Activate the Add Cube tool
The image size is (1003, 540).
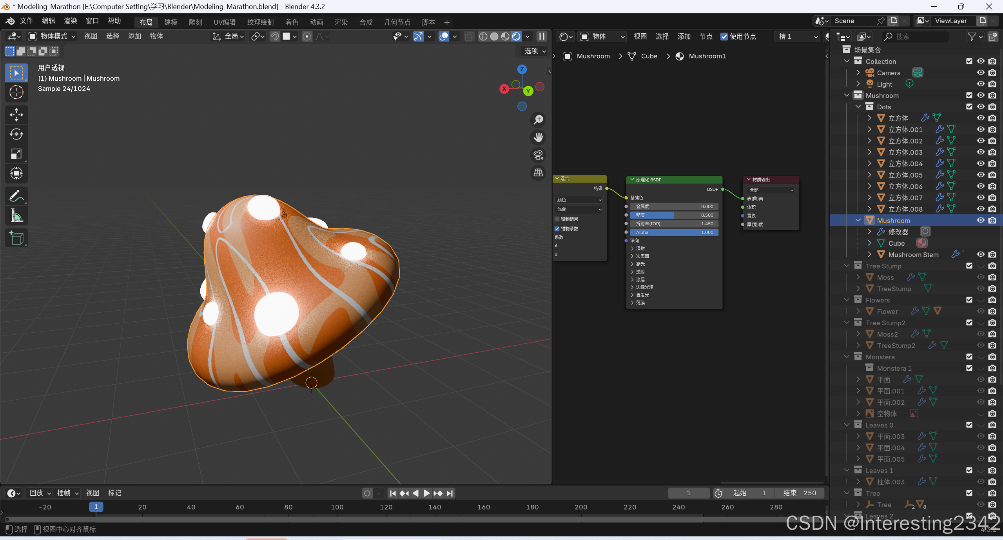click(16, 238)
